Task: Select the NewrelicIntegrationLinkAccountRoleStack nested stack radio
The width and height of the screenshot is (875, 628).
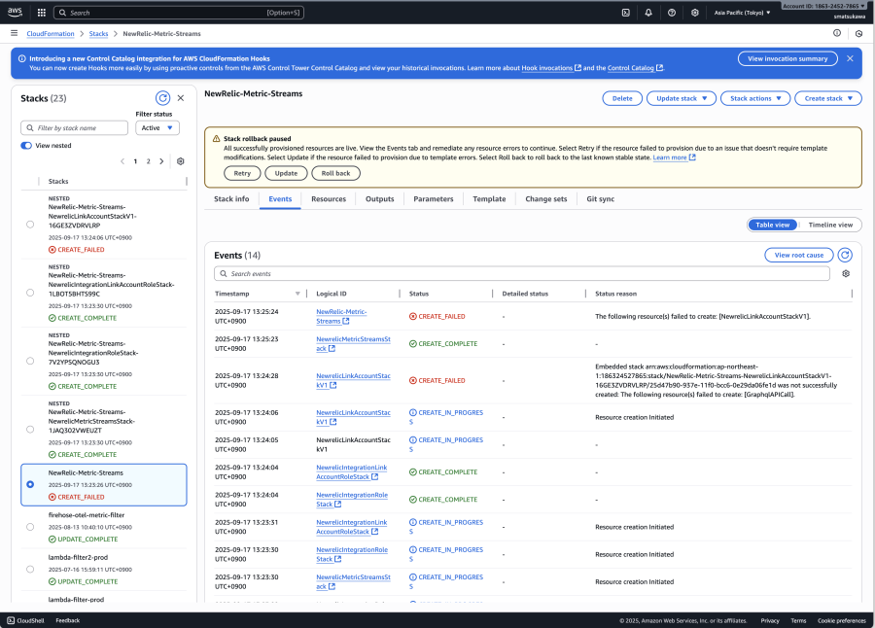Action: click(x=30, y=293)
